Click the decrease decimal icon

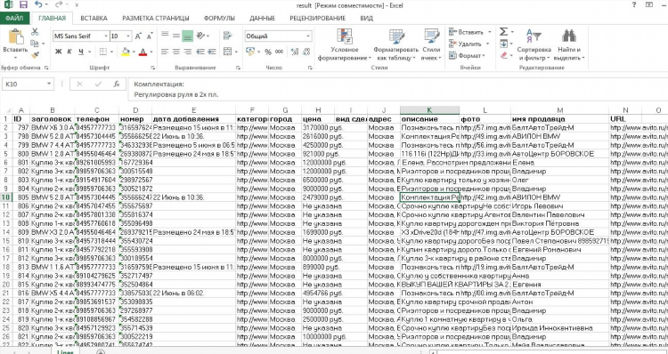tap(306, 52)
